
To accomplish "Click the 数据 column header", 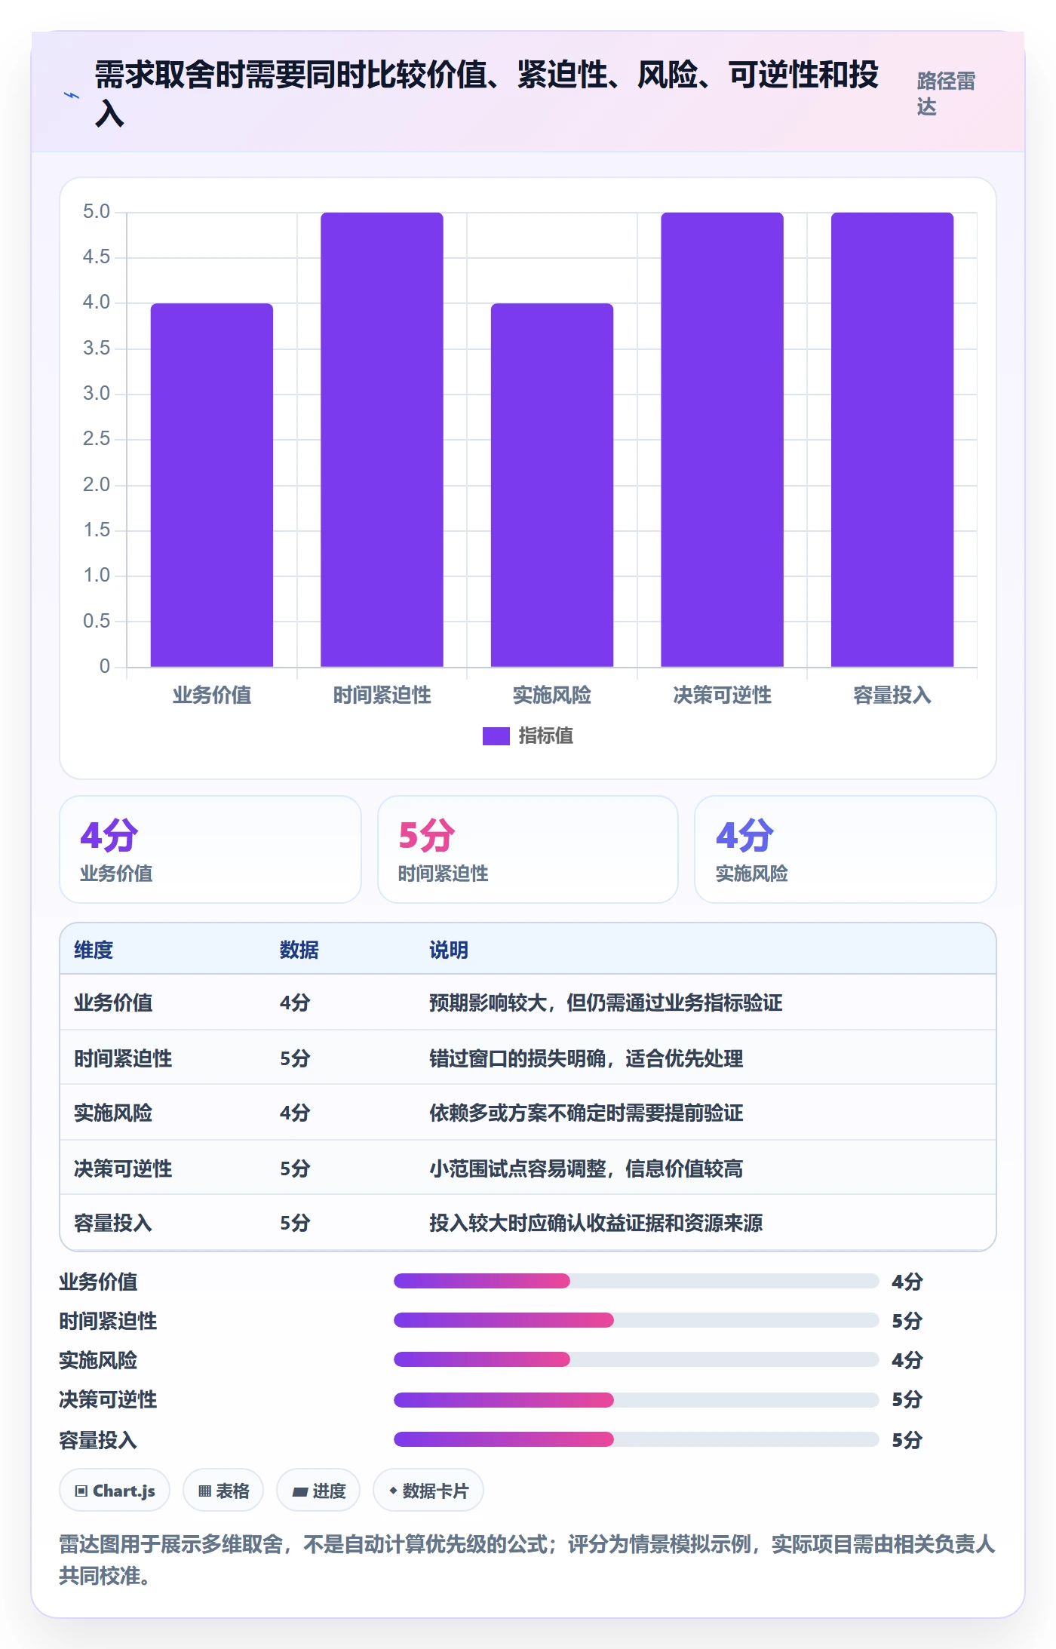I will 299,950.
